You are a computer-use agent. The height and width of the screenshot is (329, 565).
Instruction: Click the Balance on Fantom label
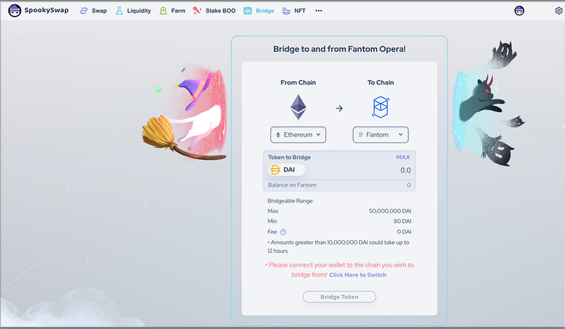(292, 185)
